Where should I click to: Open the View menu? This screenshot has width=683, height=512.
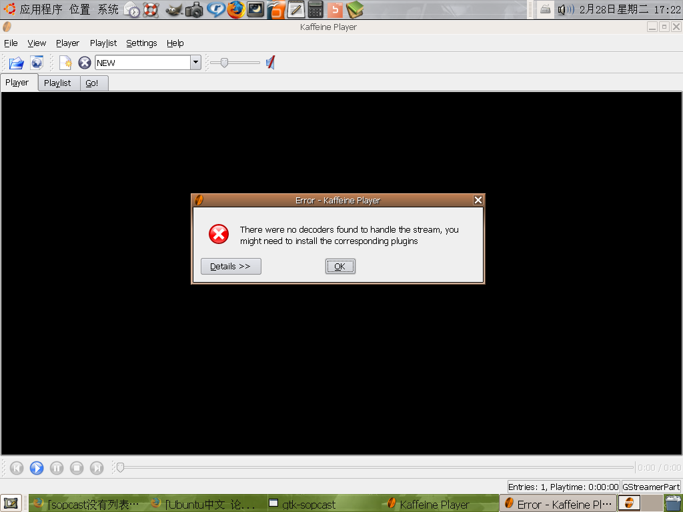37,43
